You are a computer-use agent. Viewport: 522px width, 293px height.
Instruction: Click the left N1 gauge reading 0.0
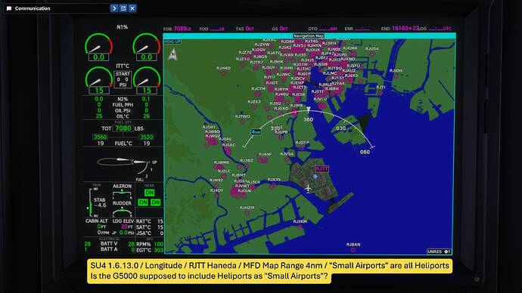[98, 47]
